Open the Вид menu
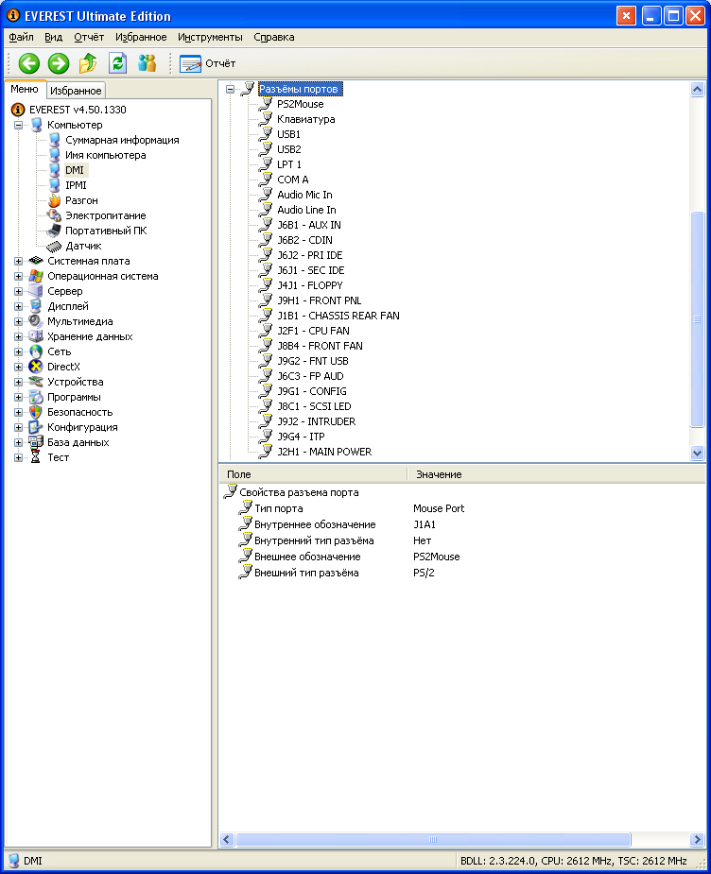The image size is (711, 874). [x=54, y=38]
